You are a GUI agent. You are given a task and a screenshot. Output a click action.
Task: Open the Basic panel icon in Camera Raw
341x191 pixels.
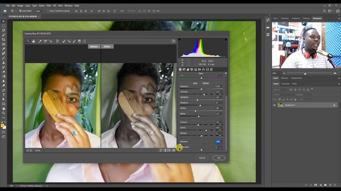click(180, 70)
